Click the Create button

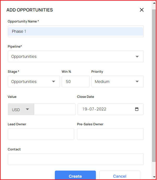click(x=75, y=175)
